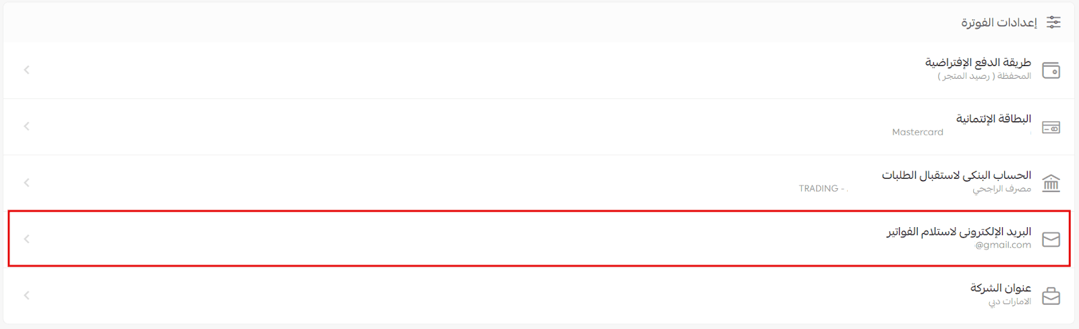This screenshot has height=329, width=1079.
Task: Expand the company address row chevron
Action: point(27,295)
